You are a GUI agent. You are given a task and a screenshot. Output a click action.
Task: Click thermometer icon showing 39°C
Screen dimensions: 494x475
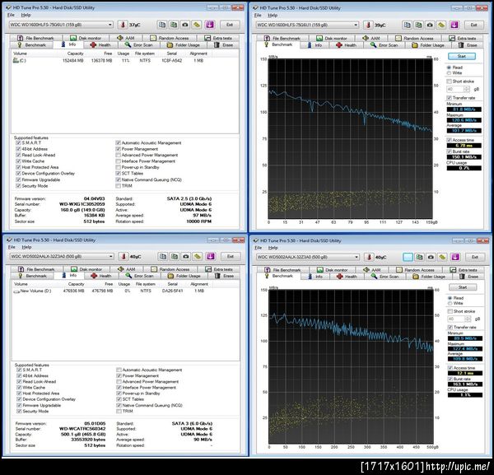tap(368, 25)
